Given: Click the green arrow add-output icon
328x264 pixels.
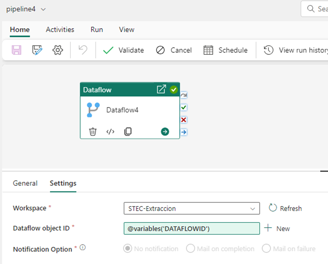Looking at the screenshot, I should click(165, 131).
